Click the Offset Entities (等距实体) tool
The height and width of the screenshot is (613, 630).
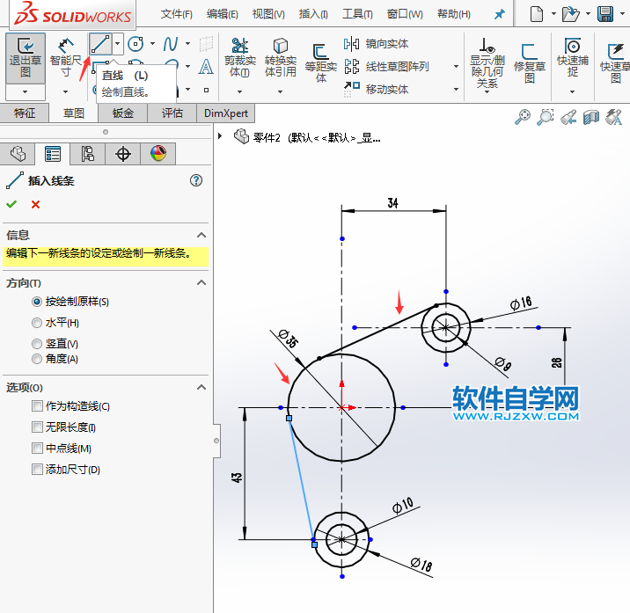pos(320,63)
